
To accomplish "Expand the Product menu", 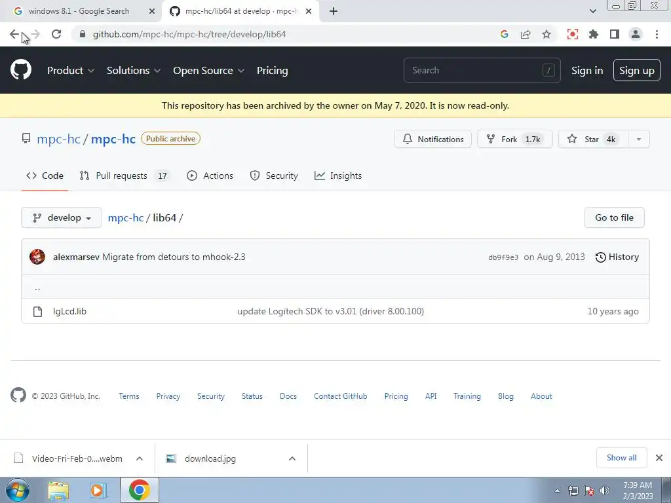I will 71,71.
